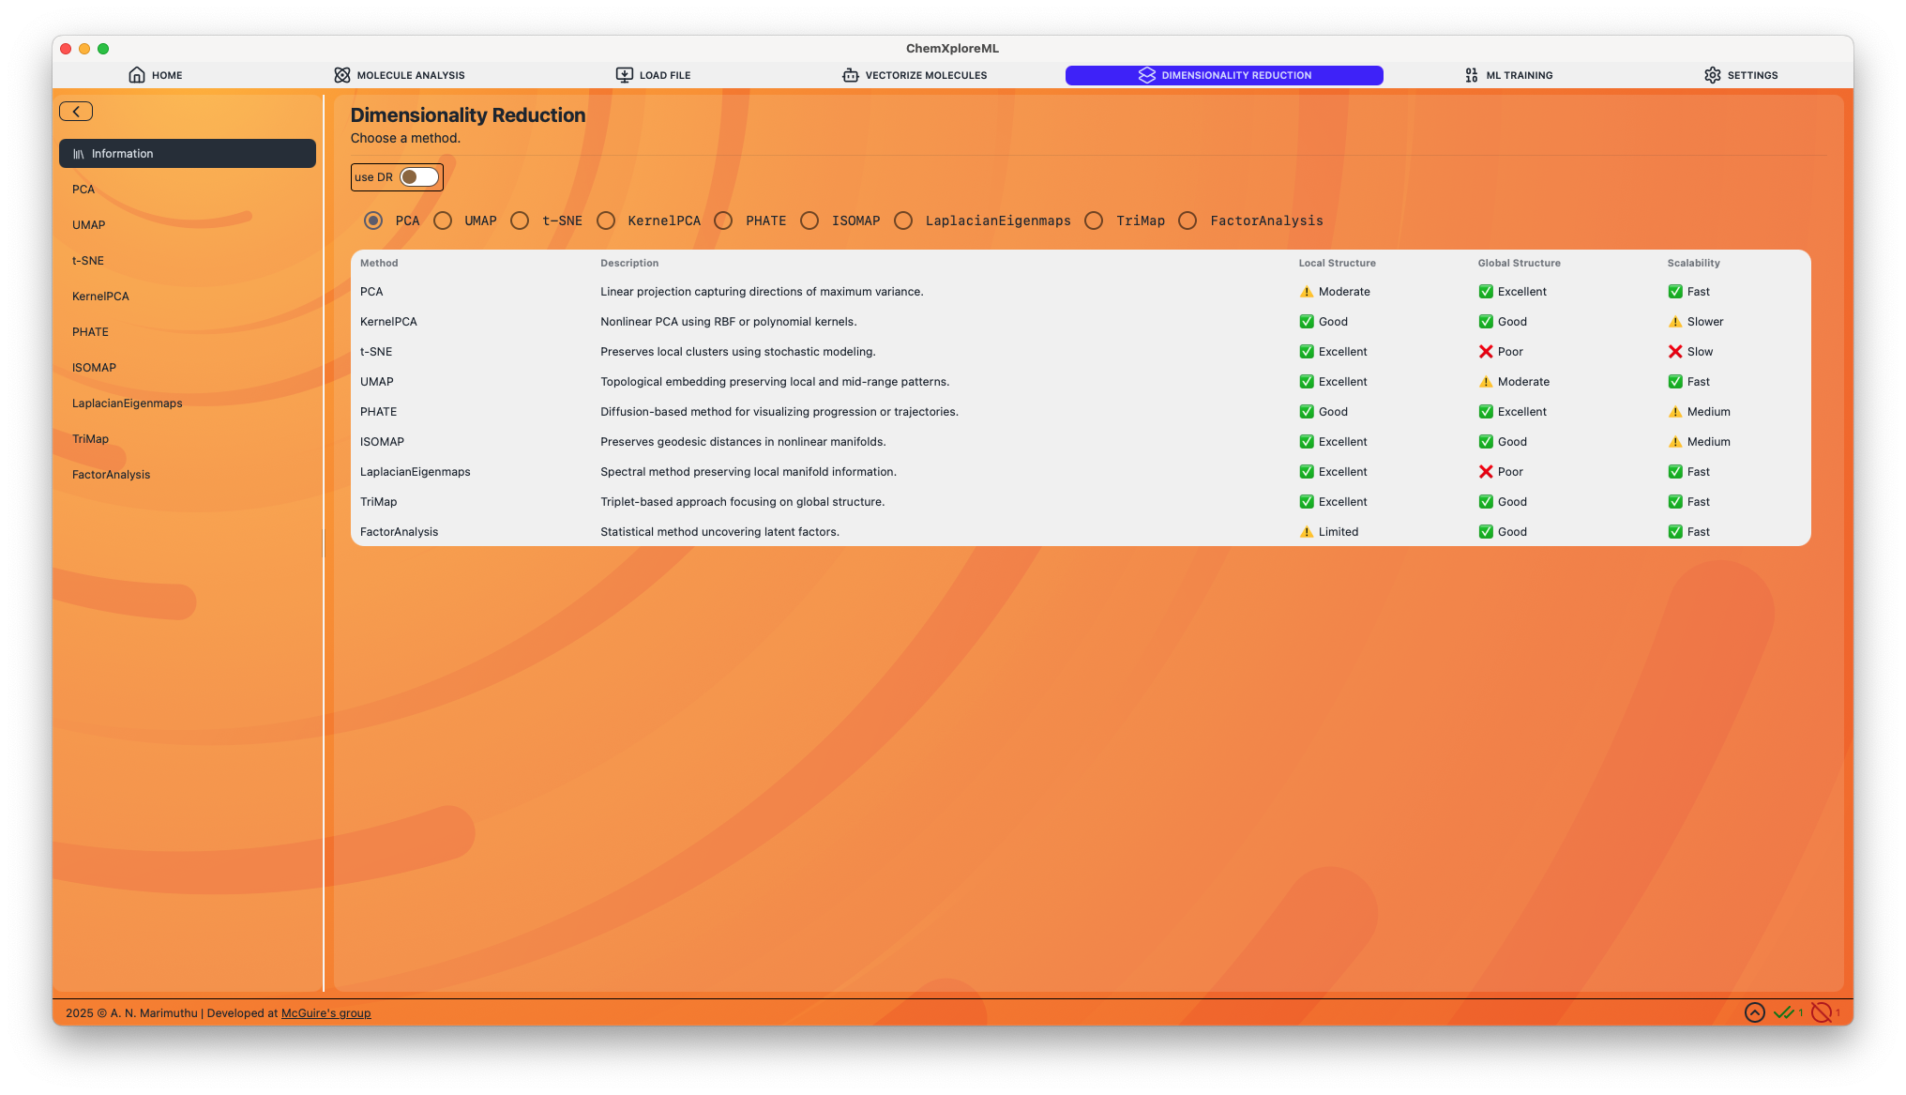Click 'Diffusion-based method' description for PHATE
This screenshot has height=1095, width=1906.
coord(779,412)
